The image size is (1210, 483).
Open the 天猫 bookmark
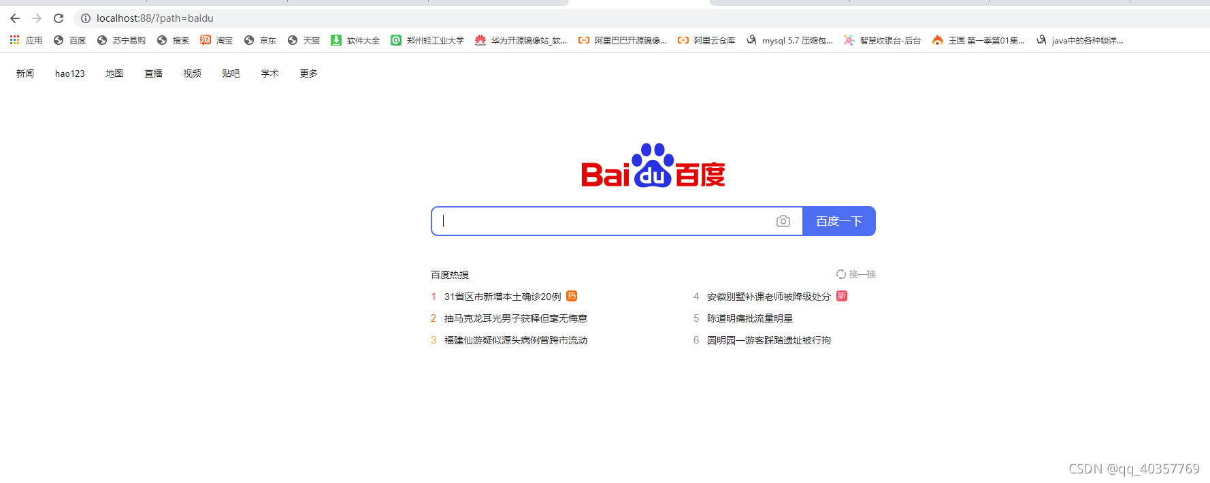click(304, 41)
